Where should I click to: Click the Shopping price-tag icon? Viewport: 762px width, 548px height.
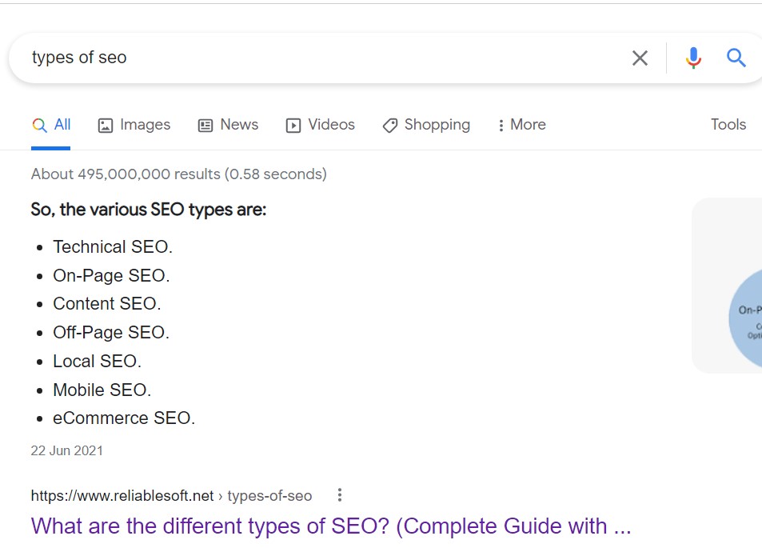tap(389, 125)
